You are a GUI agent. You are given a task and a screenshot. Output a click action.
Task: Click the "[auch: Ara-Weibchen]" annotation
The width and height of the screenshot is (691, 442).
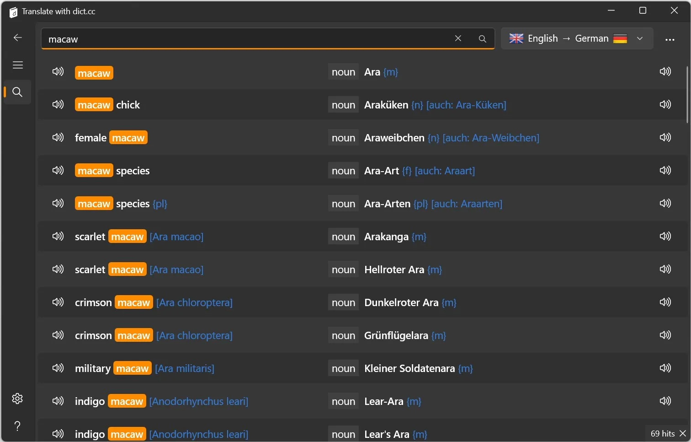tap(491, 138)
